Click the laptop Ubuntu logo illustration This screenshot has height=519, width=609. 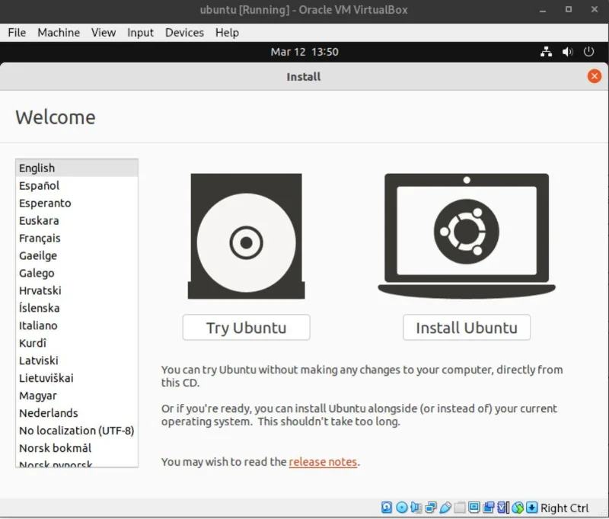point(467,236)
